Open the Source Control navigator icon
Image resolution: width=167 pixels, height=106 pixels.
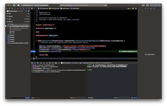(9, 8)
